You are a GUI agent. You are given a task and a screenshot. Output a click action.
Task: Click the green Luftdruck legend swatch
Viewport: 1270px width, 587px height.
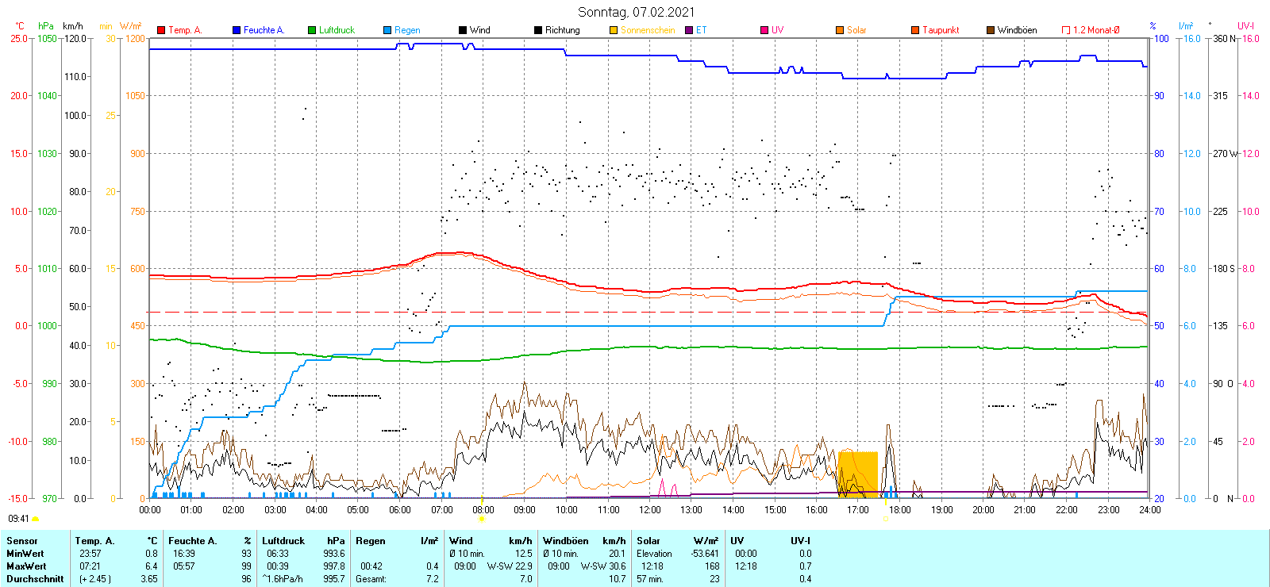pos(312,30)
